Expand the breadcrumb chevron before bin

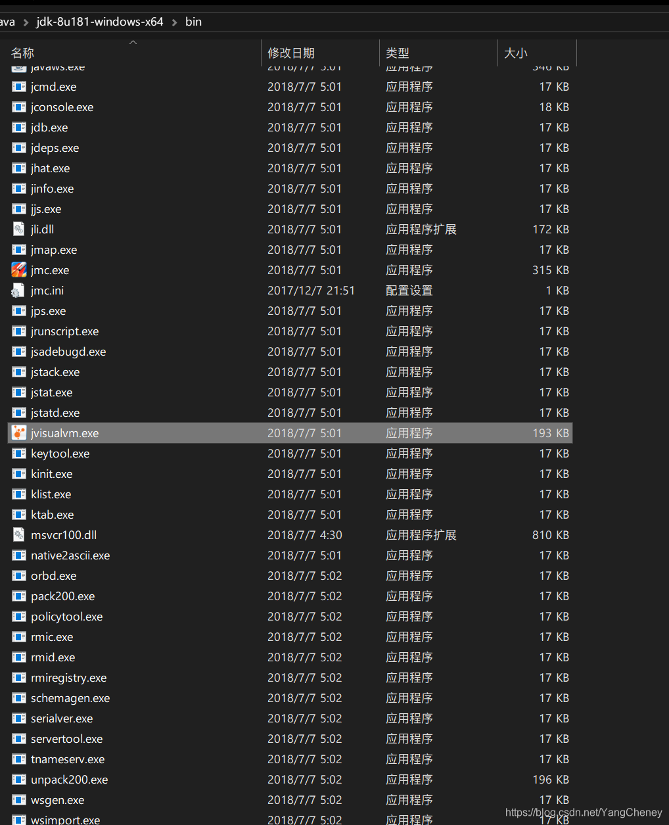pyautogui.click(x=175, y=22)
